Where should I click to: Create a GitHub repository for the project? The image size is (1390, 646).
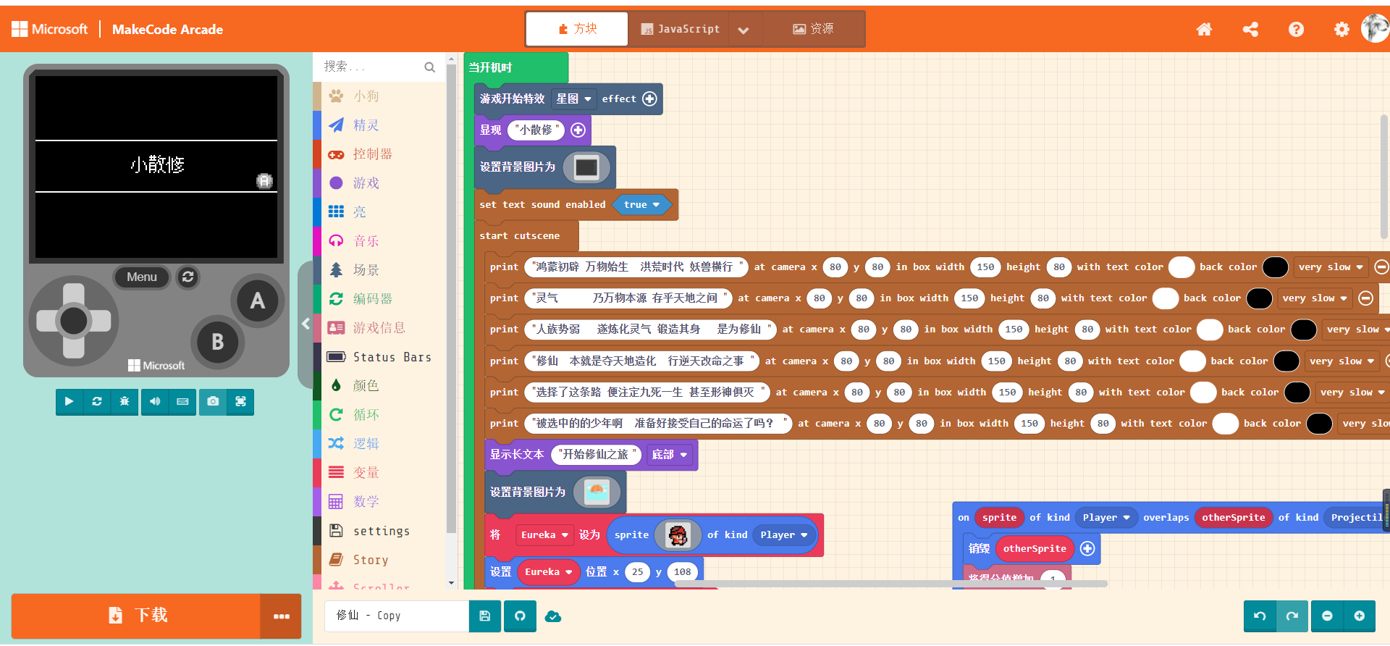520,616
